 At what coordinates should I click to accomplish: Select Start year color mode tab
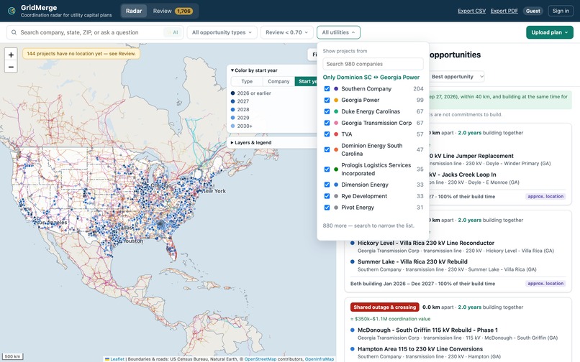coord(307,81)
